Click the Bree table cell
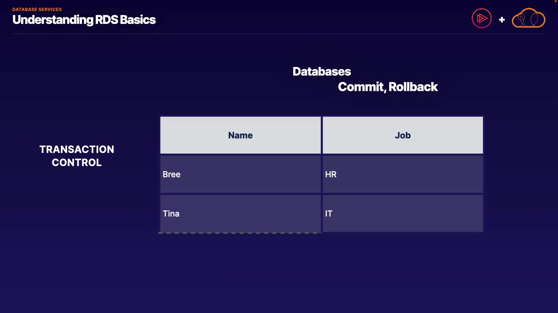Screen dimensions: 558x313 click(240, 174)
